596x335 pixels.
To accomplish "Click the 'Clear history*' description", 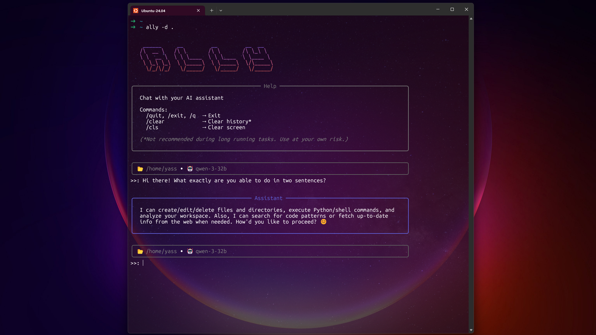I will click(x=230, y=121).
